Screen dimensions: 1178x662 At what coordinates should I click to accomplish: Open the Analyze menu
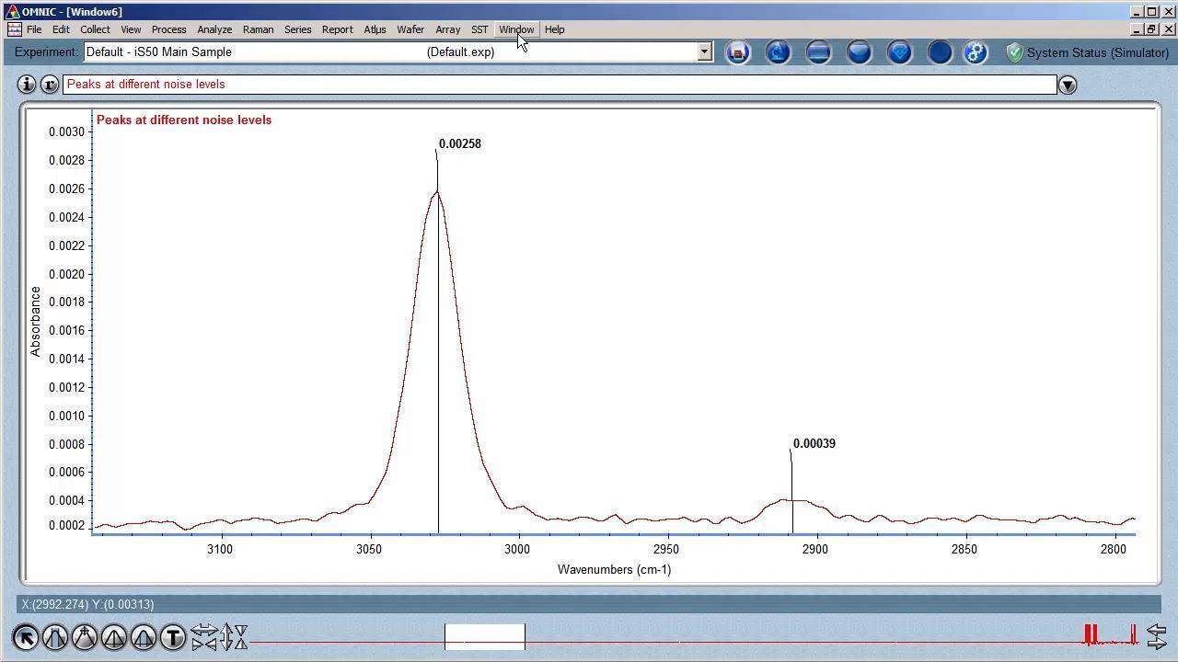pos(214,29)
